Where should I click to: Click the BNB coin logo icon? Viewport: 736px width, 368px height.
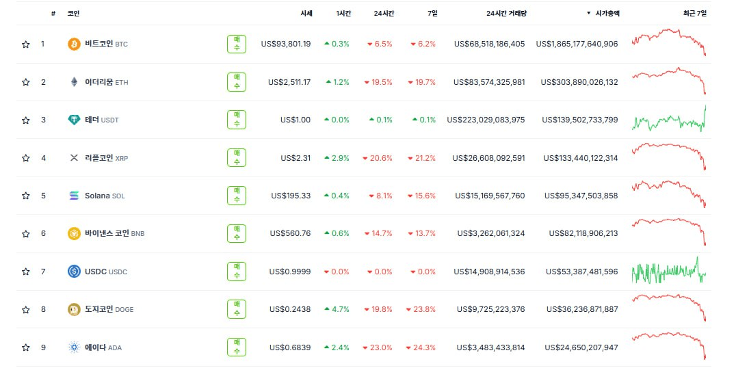[74, 233]
